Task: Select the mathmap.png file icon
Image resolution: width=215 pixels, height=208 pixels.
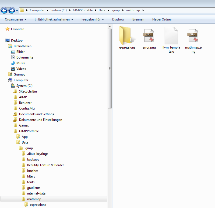Action: pos(193,36)
